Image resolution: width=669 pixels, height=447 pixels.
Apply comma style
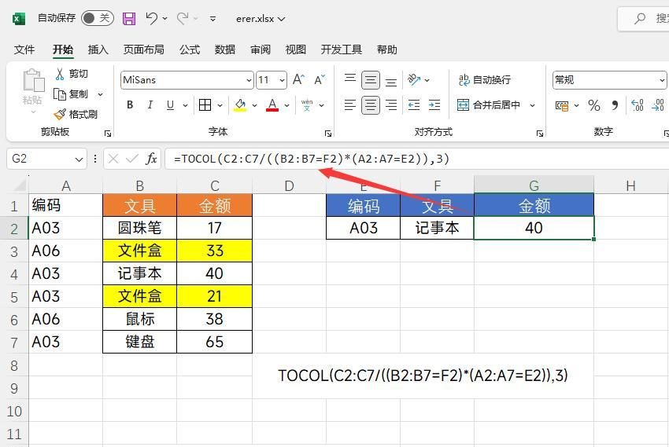pos(615,105)
